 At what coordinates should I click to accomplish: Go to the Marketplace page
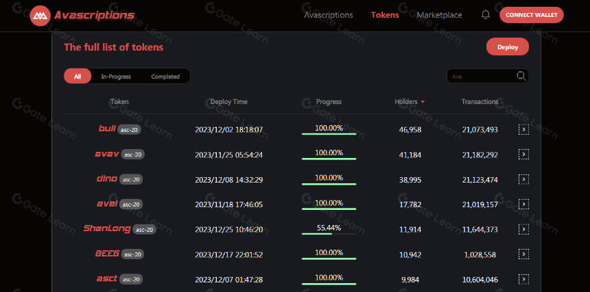click(x=439, y=15)
